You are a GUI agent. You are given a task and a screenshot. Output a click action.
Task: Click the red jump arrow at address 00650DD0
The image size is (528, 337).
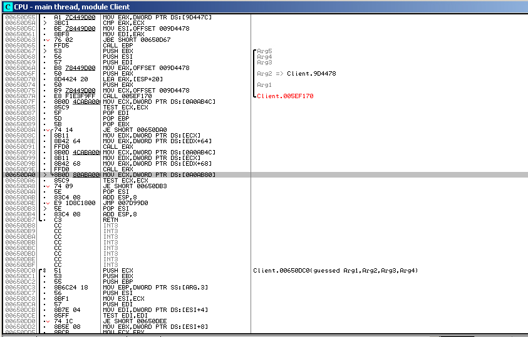tap(47, 321)
